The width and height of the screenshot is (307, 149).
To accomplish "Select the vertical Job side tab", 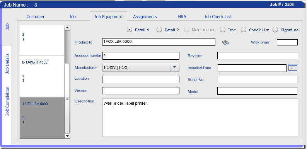I will [7, 27].
